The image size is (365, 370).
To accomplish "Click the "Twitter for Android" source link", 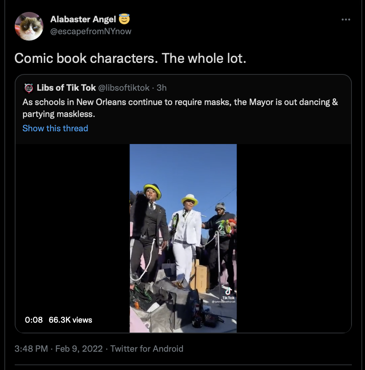I will (x=147, y=349).
